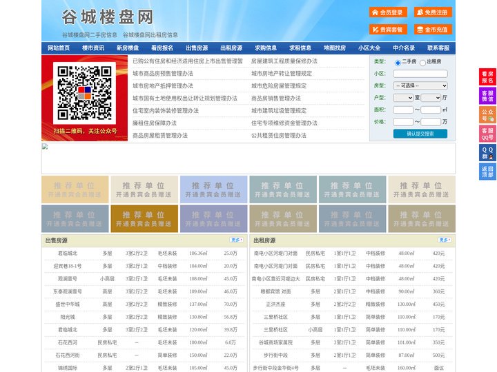
Task: Click 更多 in 出售房源 panel
Action: tap(237, 240)
